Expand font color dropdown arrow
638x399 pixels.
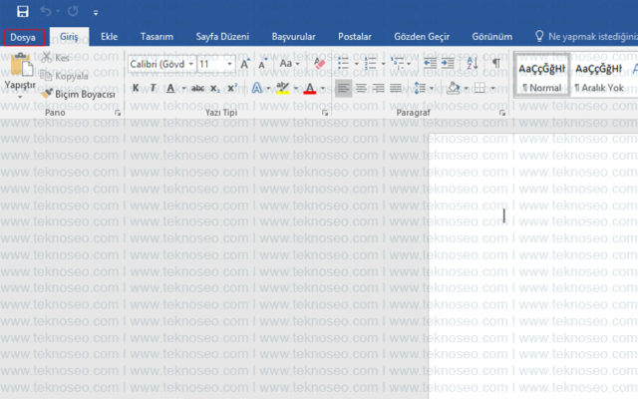323,89
